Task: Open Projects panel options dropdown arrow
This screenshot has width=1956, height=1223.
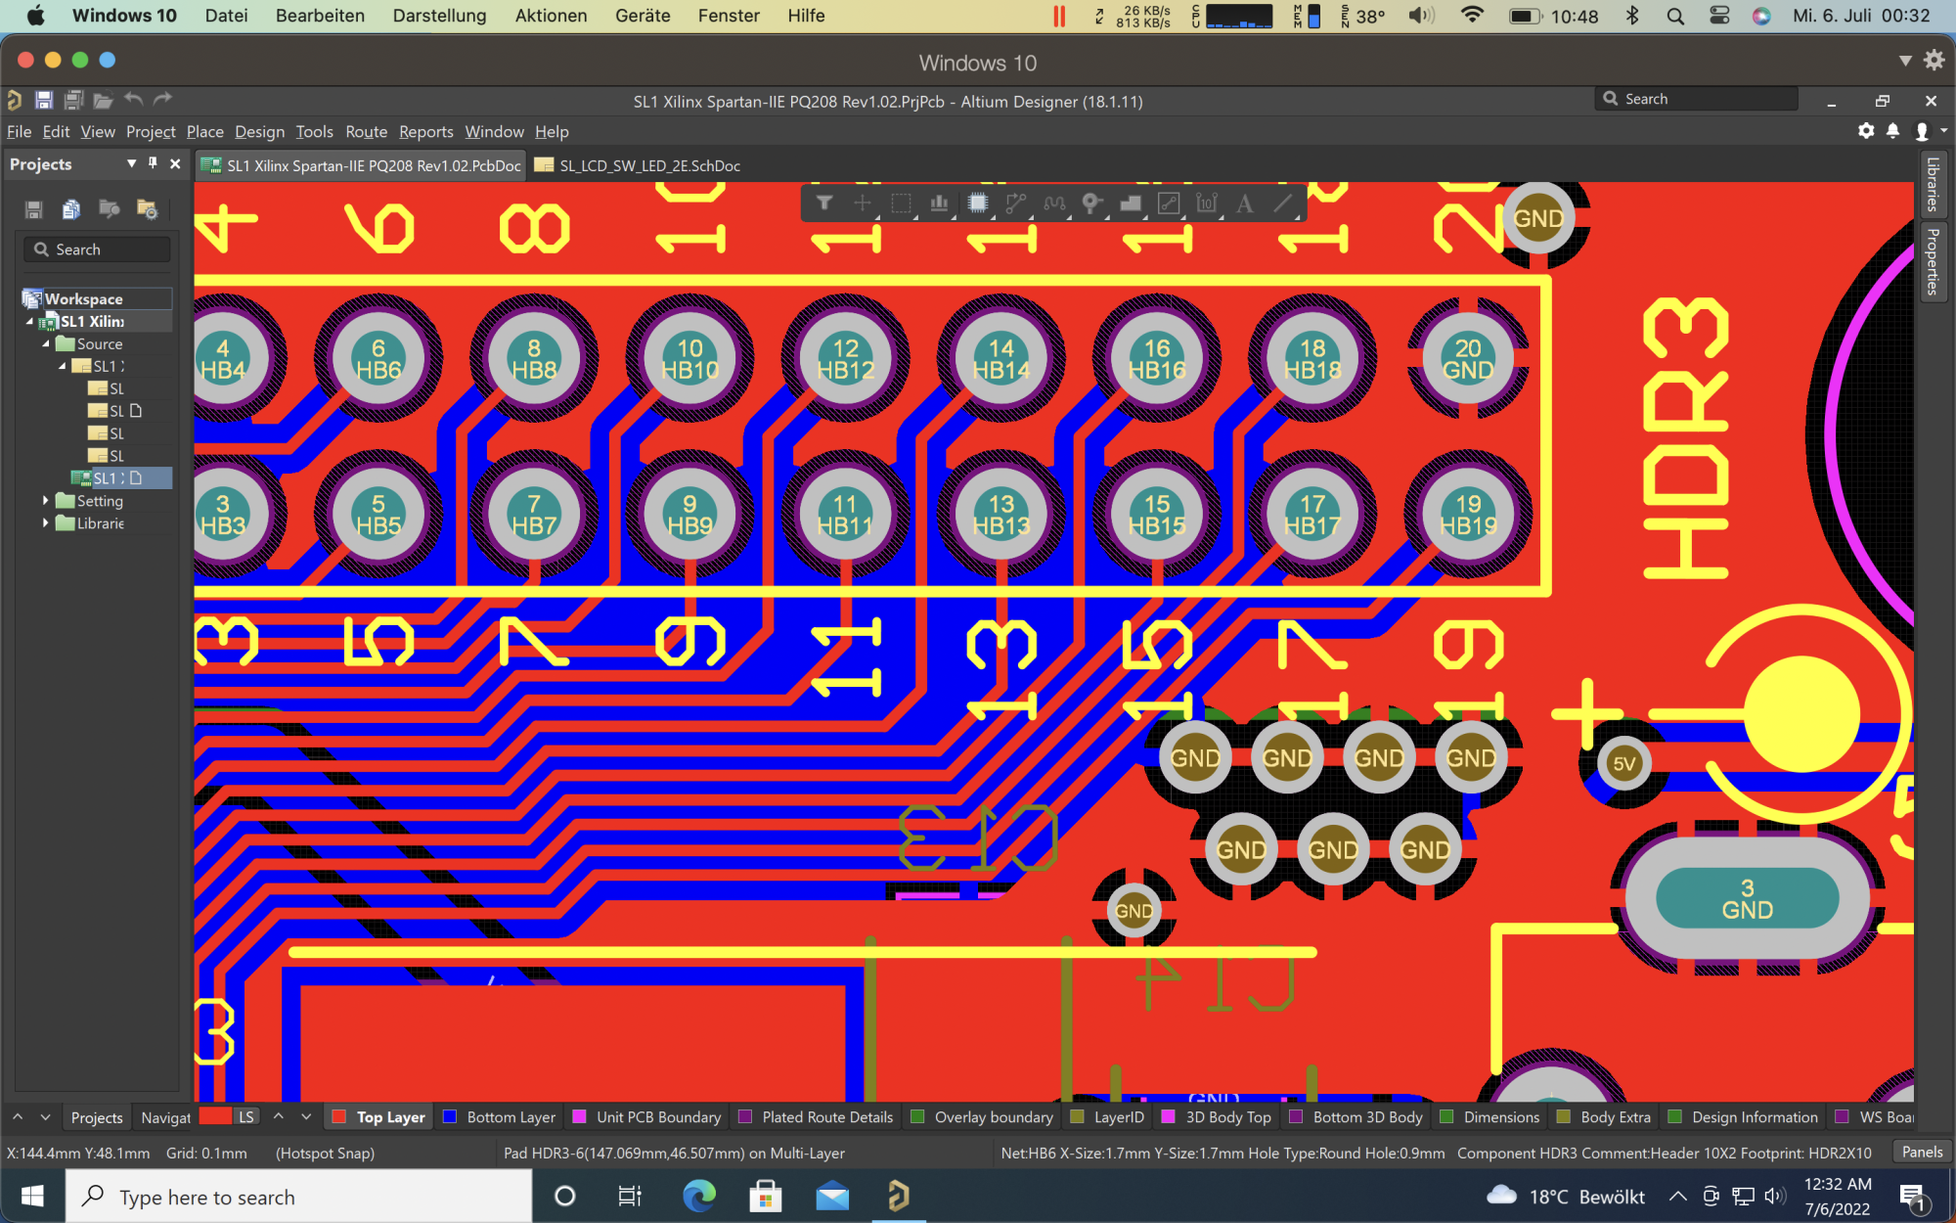Action: tap(131, 163)
